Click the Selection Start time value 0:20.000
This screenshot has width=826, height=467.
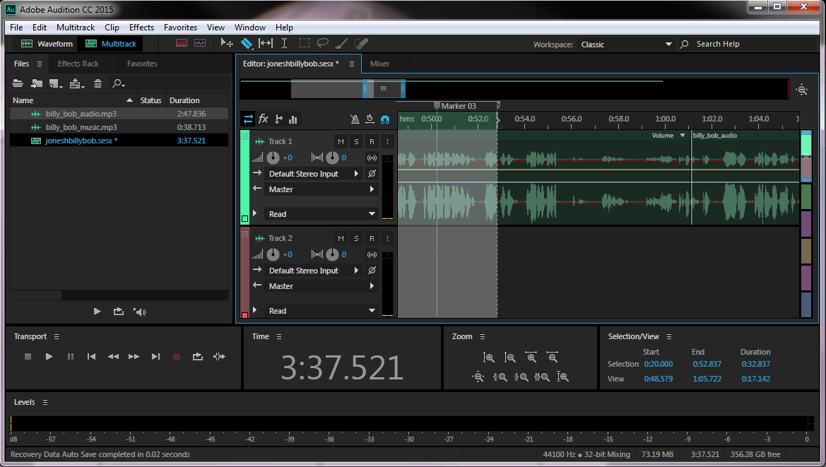[658, 364]
